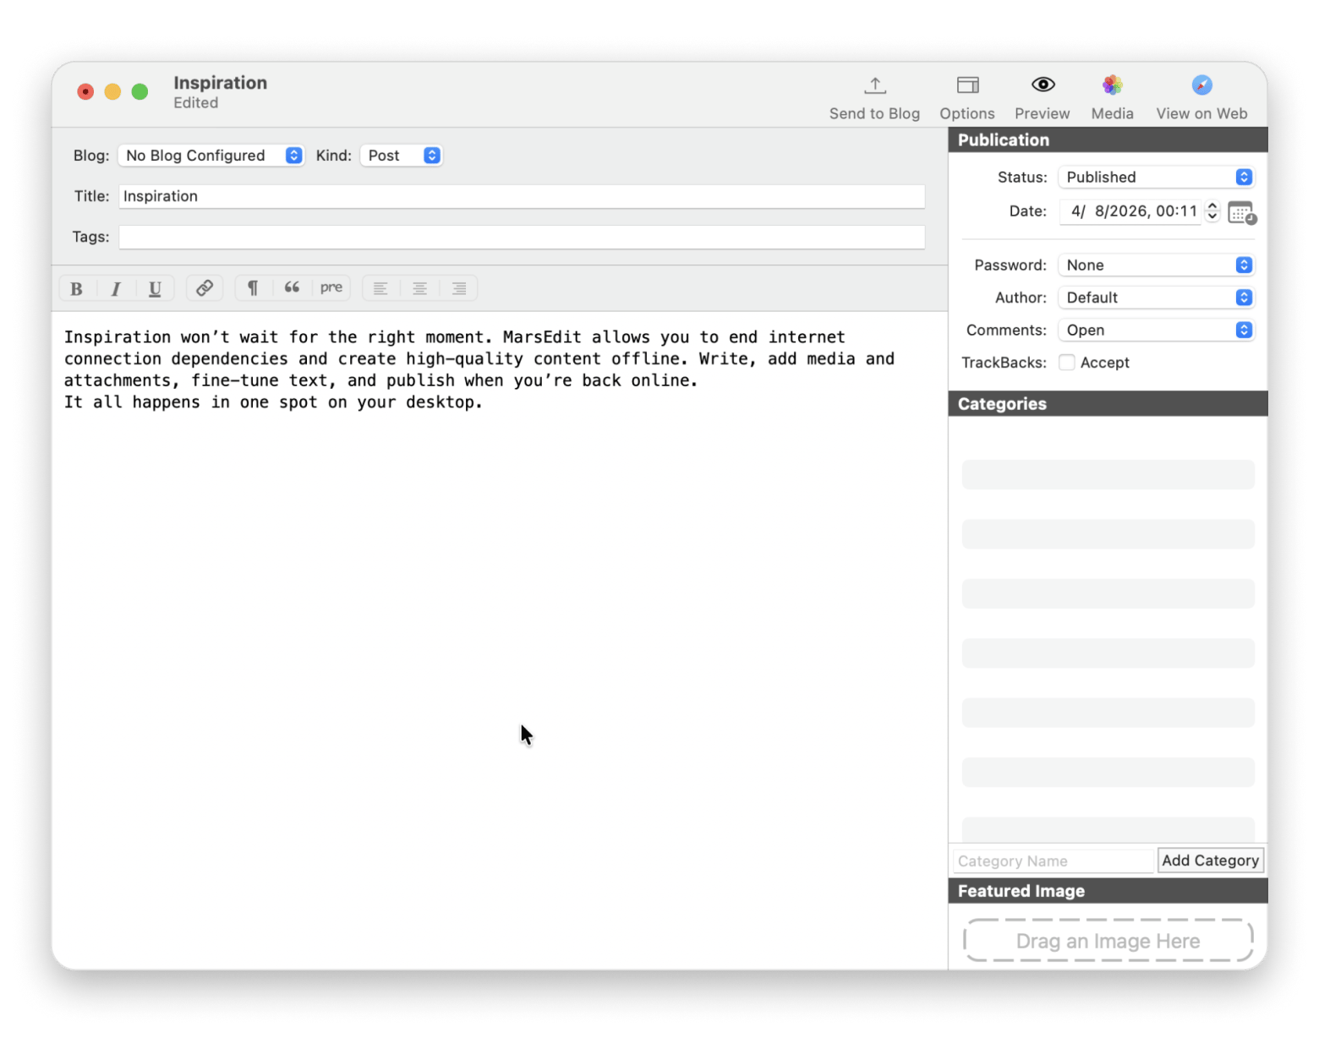Open the Kind dropdown set to Post
The width and height of the screenshot is (1319, 1038).
[402, 156]
